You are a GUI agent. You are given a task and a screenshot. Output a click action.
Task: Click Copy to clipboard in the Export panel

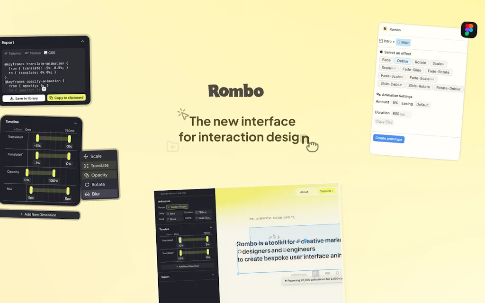click(x=66, y=98)
